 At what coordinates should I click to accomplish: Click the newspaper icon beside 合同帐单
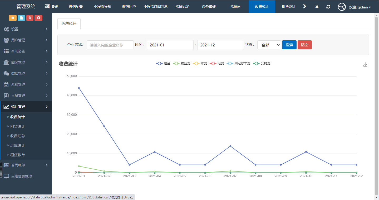pyautogui.click(x=6, y=165)
